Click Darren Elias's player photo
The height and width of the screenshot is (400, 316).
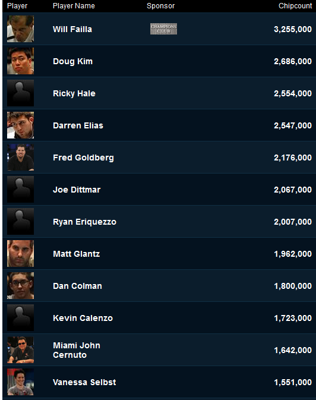(20, 125)
